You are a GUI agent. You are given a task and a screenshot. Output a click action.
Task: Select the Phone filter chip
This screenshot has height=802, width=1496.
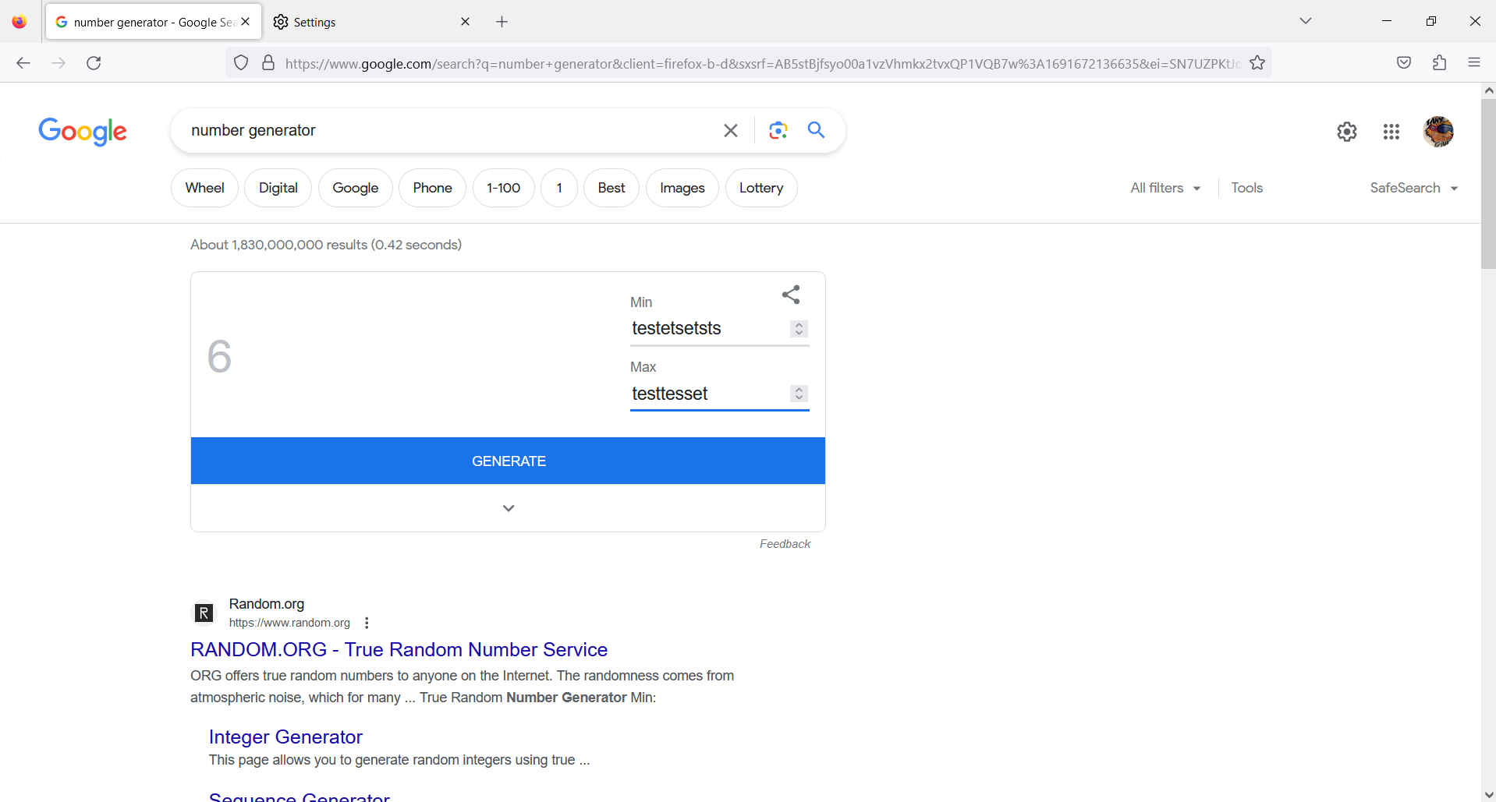point(432,188)
